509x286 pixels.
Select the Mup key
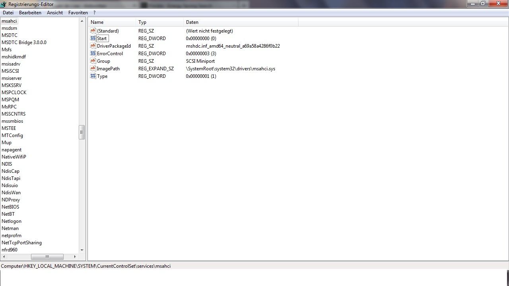coord(6,143)
